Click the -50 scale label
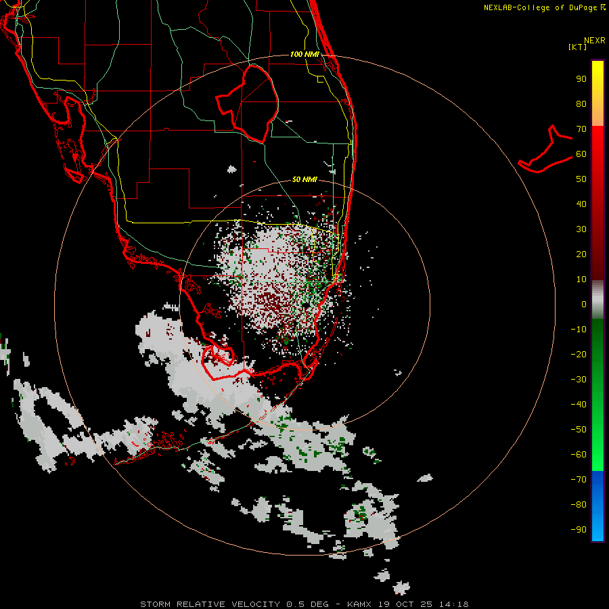Screen dimensions: 609x609 579,430
